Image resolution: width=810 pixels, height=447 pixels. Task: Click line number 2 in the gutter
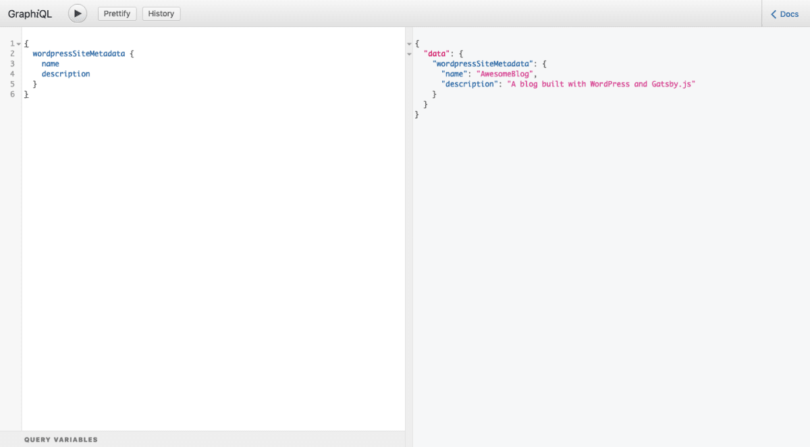point(12,53)
